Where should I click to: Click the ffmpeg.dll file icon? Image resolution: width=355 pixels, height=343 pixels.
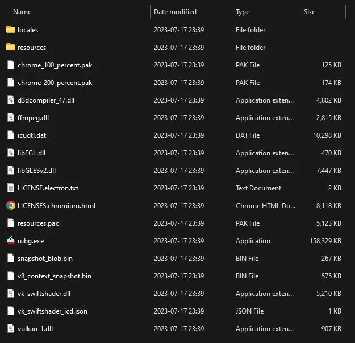click(11, 117)
